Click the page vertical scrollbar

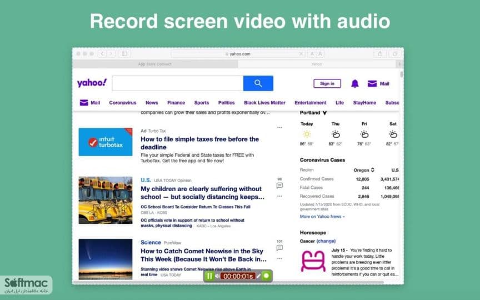[401, 75]
